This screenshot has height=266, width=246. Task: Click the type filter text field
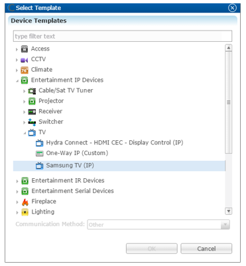[123, 36]
